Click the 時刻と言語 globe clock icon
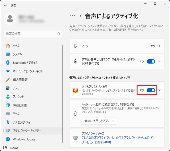The image size is (170, 151). 8,105
